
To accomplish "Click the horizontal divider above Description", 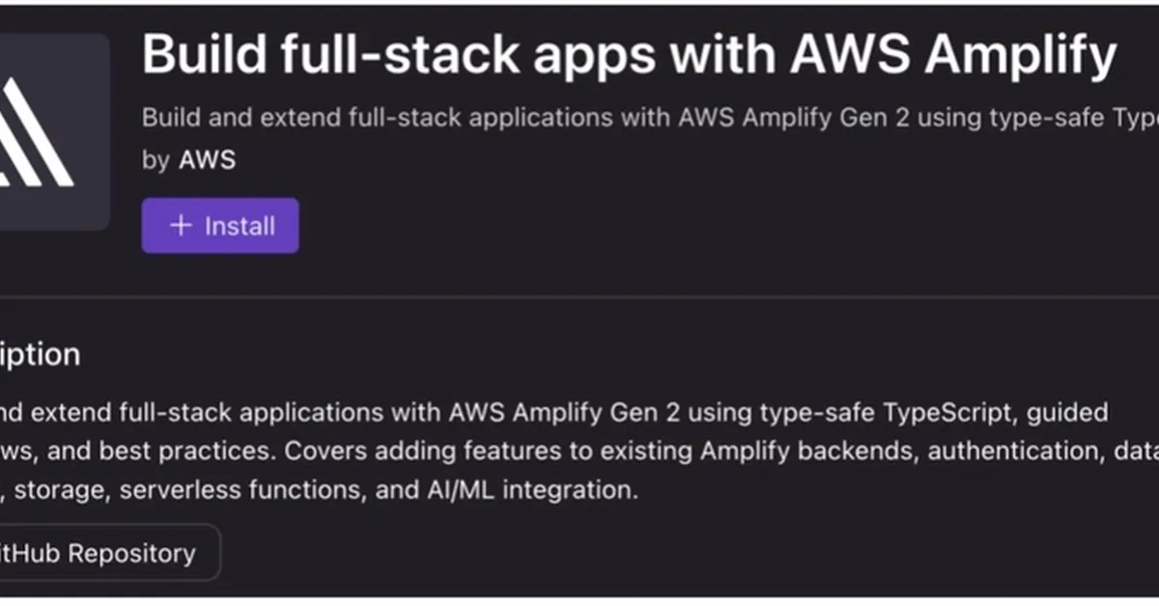I will pyautogui.click(x=579, y=296).
